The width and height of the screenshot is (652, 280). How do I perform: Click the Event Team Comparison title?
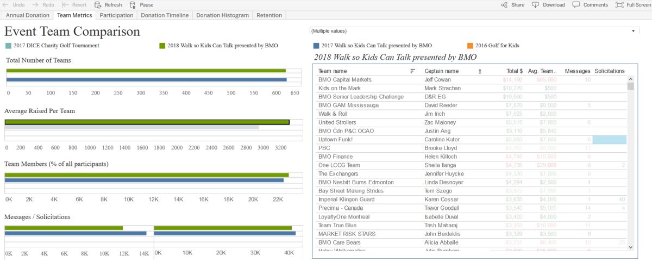click(72, 32)
